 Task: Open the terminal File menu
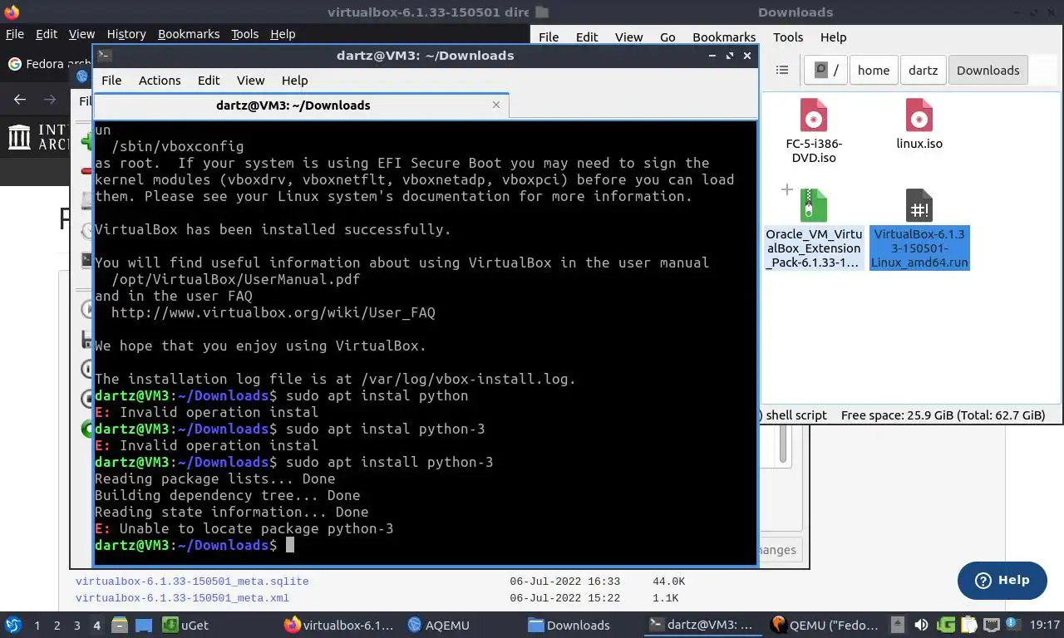[111, 80]
